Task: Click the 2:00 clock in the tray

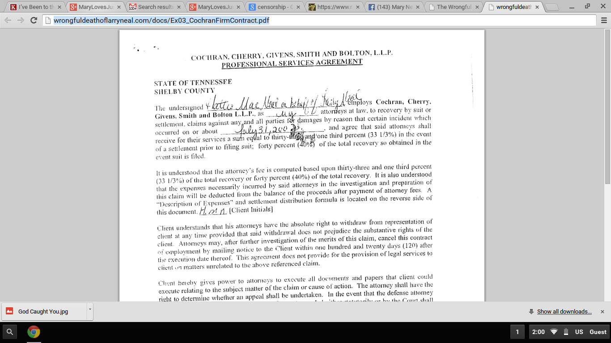Action: point(539,332)
